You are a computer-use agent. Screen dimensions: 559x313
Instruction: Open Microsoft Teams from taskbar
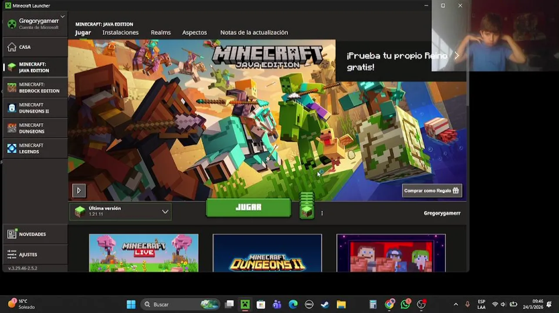[277, 304]
